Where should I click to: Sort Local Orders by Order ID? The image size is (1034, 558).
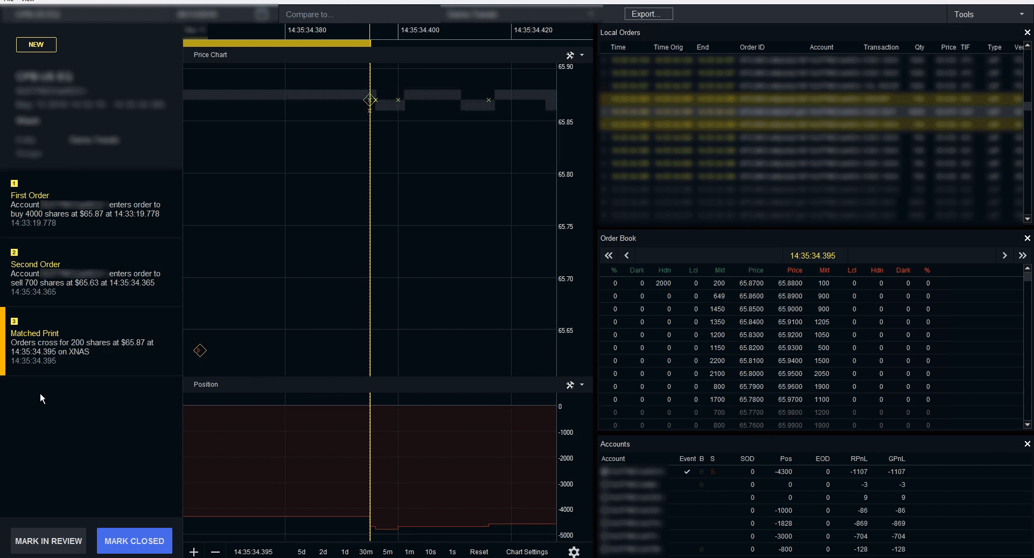[752, 47]
